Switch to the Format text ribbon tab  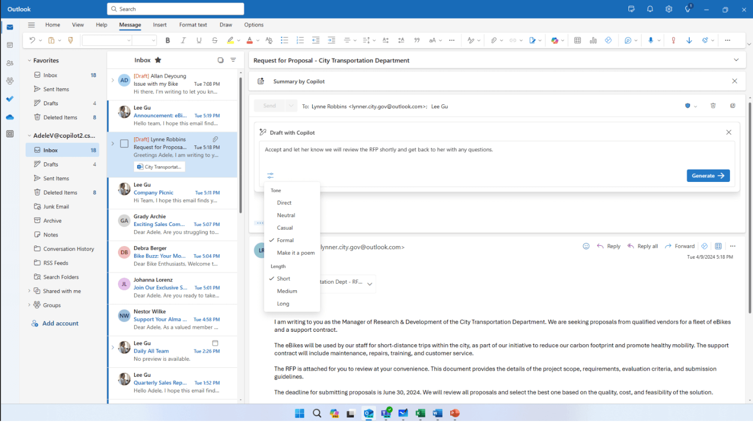[193, 25]
